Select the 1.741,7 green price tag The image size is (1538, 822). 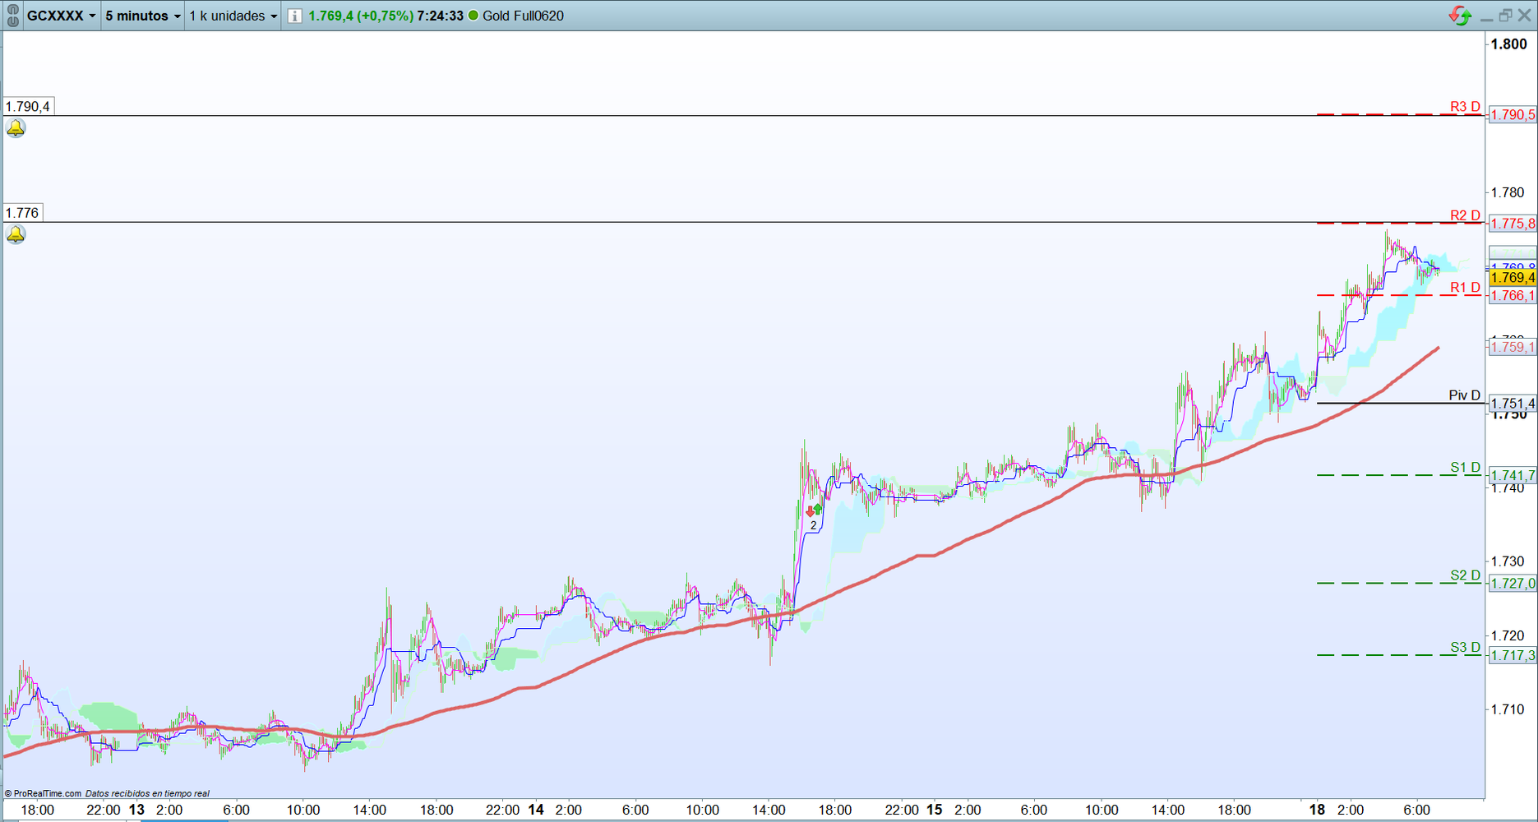pos(1513,476)
